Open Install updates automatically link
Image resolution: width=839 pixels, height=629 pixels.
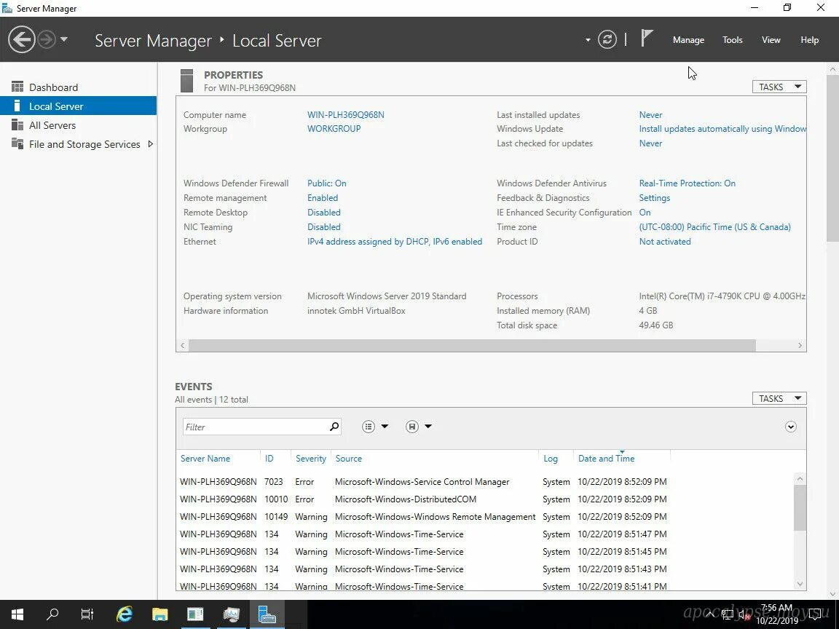point(722,129)
